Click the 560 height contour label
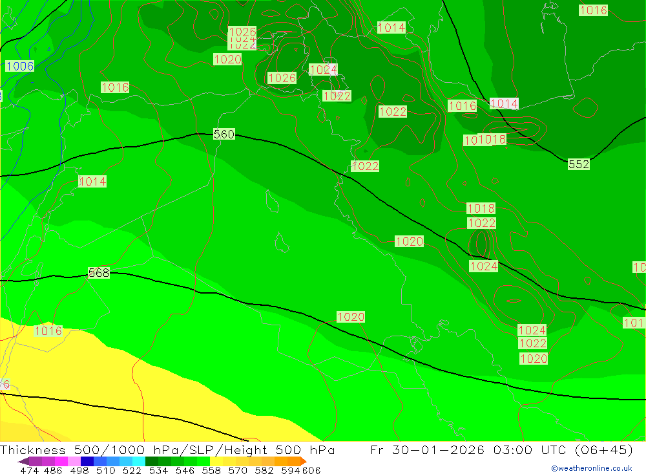The height and width of the screenshot is (474, 646). pyautogui.click(x=224, y=134)
